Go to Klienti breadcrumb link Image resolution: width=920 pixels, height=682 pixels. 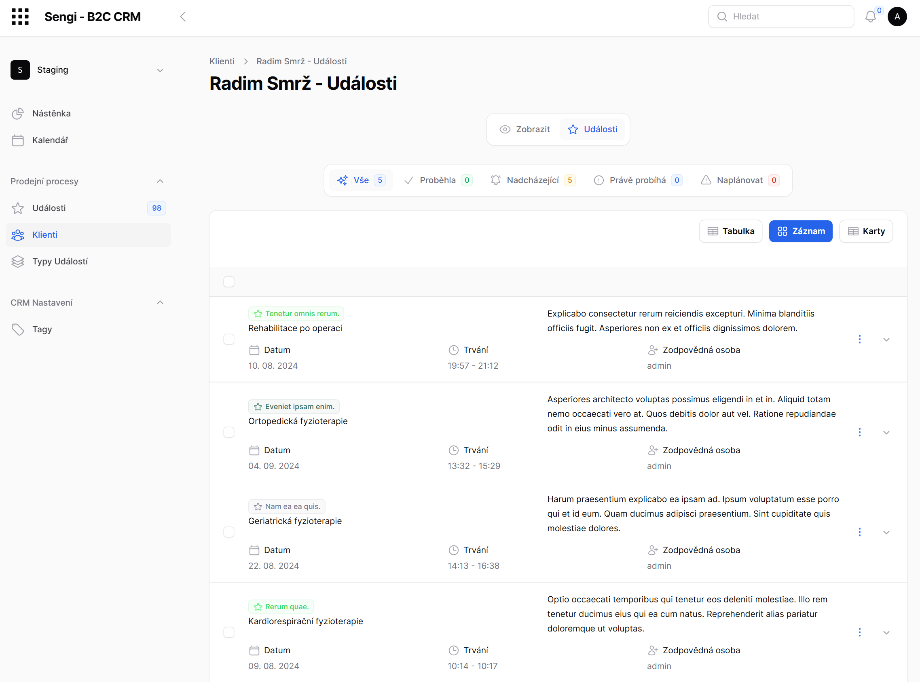tap(222, 61)
